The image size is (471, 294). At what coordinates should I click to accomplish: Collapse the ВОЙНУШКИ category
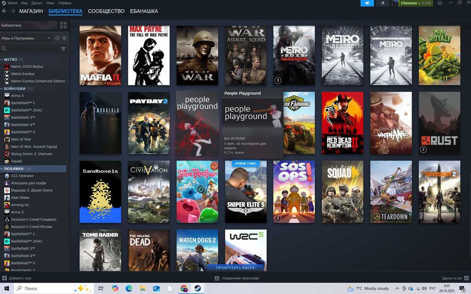point(2,88)
